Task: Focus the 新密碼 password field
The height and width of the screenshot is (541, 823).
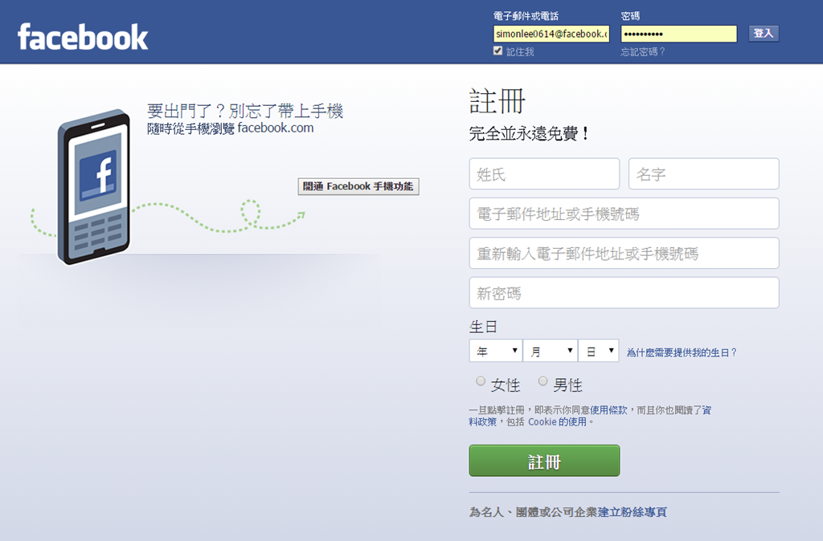Action: tap(624, 293)
